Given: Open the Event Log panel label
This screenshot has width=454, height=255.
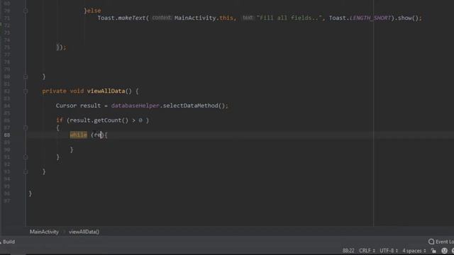Looking at the screenshot, I should tap(445, 242).
